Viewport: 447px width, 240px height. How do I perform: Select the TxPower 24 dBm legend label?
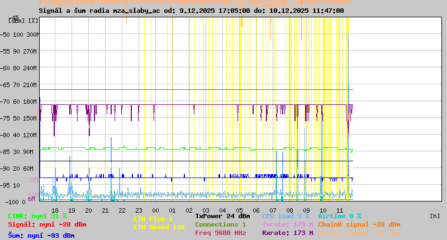[222, 216]
